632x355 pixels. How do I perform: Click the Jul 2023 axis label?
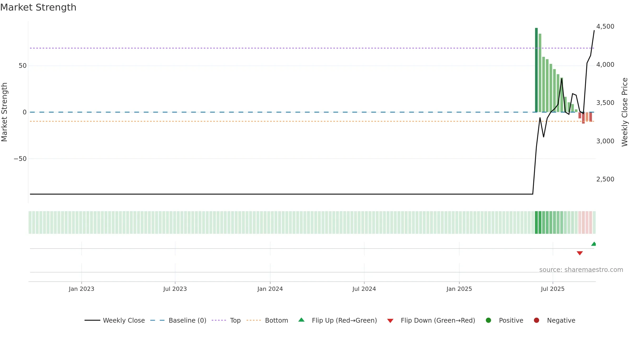click(x=175, y=289)
